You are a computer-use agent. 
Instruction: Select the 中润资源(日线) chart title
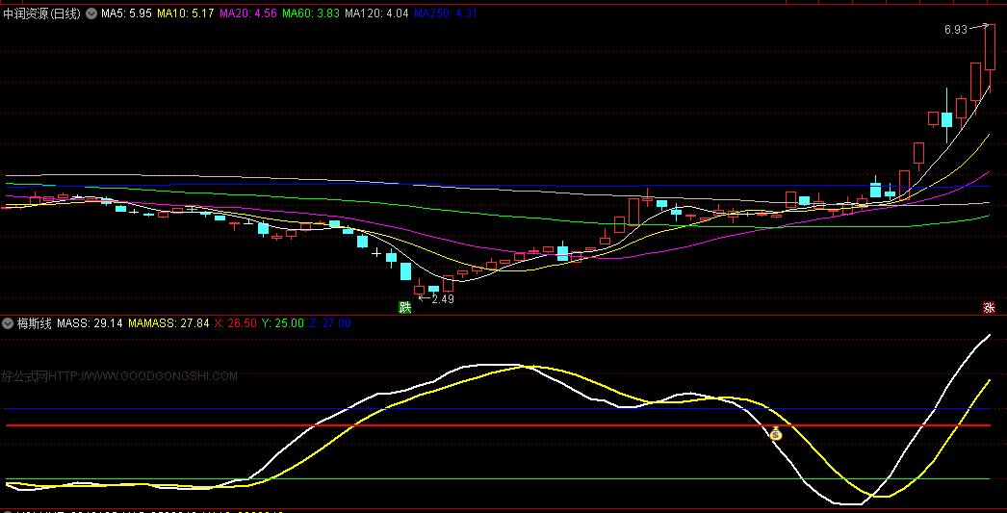[41, 13]
